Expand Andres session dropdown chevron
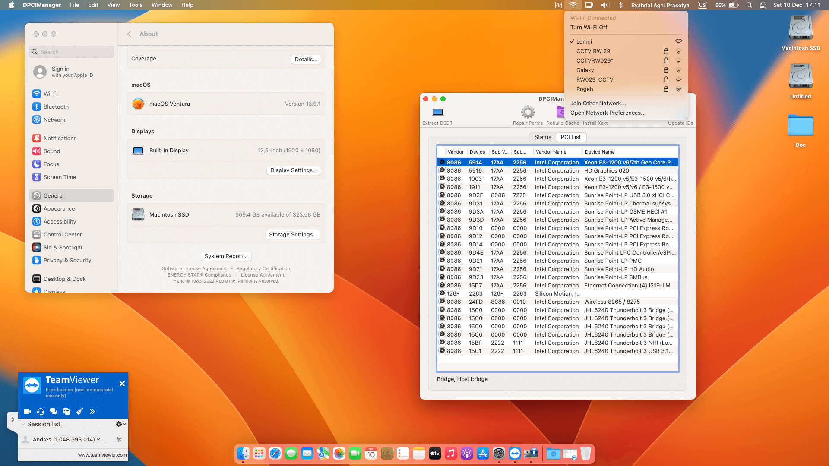 point(98,439)
